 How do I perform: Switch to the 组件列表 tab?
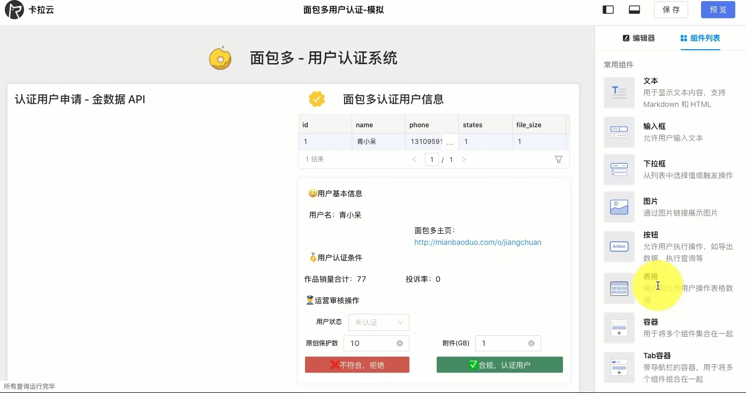(701, 38)
